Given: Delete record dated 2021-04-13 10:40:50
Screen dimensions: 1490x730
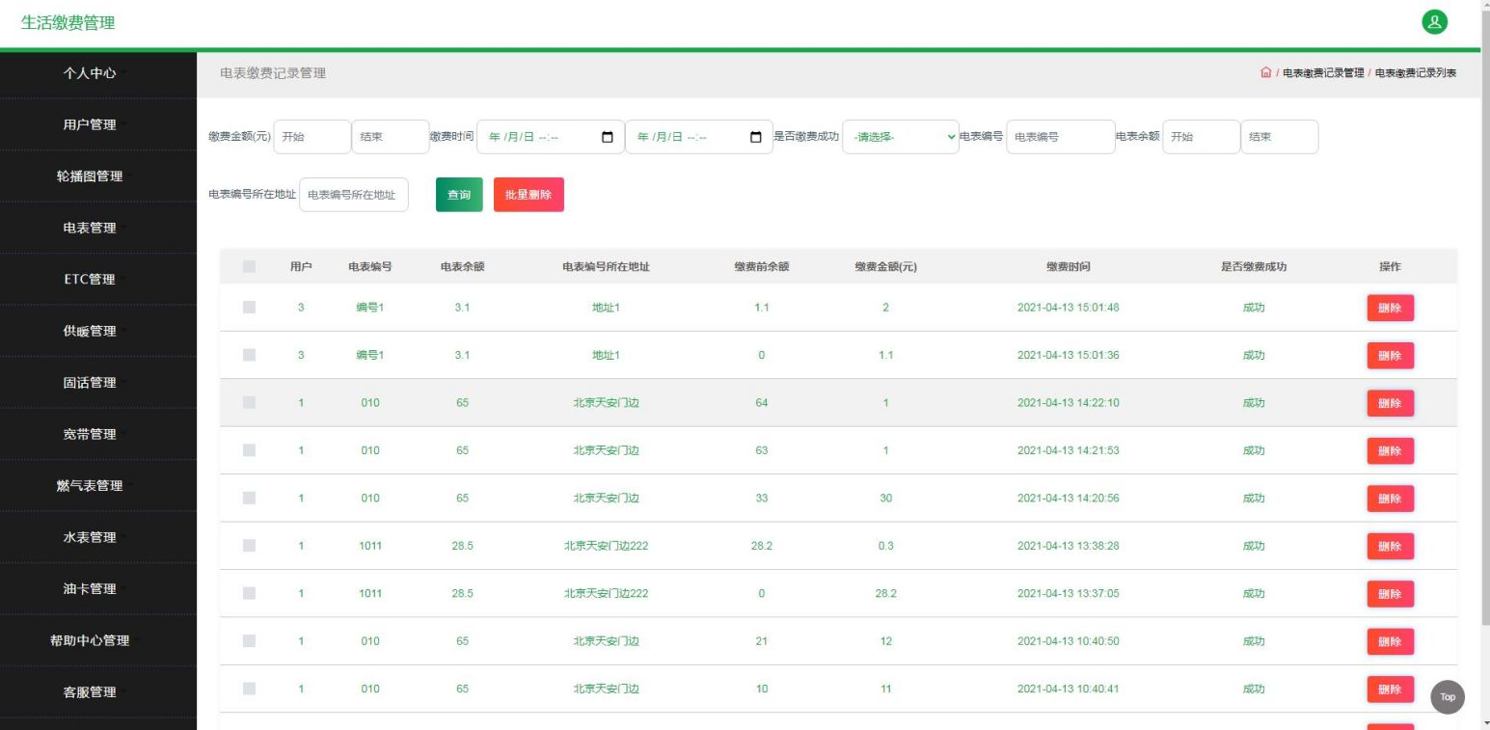Looking at the screenshot, I should [x=1390, y=641].
